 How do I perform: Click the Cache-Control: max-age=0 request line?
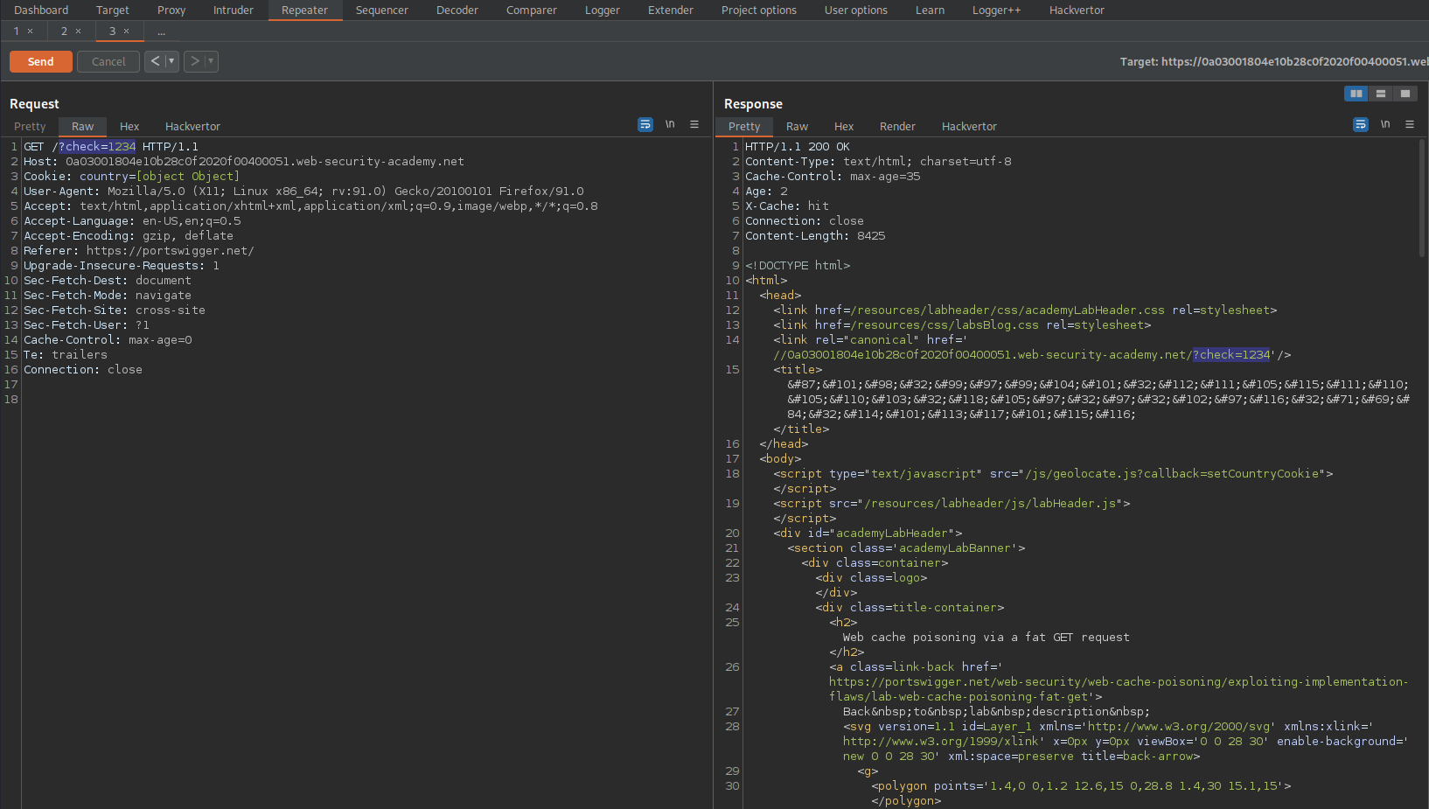click(108, 340)
